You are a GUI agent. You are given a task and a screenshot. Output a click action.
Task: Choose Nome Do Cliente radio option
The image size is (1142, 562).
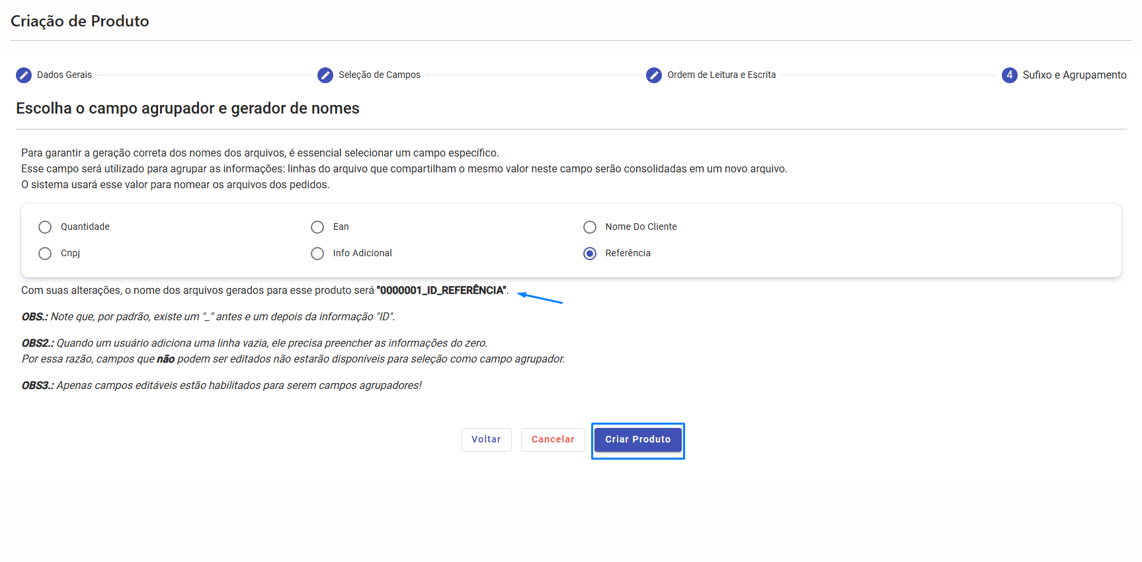click(590, 227)
